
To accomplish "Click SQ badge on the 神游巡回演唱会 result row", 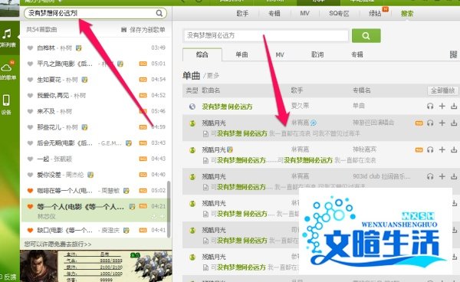I will (419, 123).
